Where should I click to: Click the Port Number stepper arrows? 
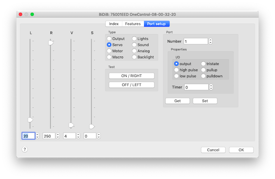211,41
